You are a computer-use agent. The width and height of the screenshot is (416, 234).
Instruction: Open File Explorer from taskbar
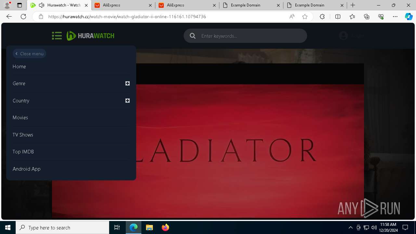[149, 227]
